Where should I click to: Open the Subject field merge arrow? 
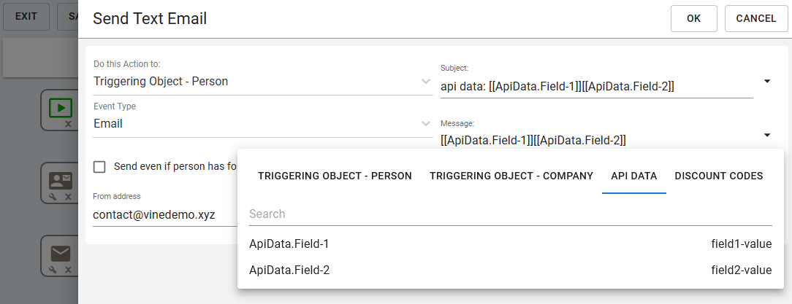tap(767, 81)
